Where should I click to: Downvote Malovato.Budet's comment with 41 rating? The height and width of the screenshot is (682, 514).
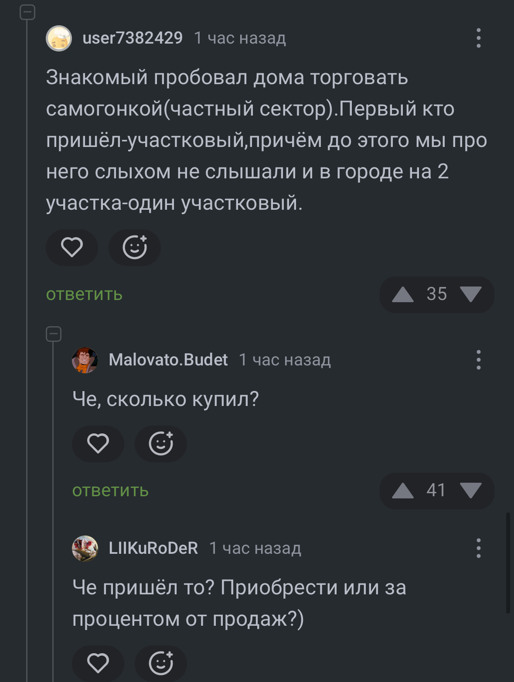click(471, 491)
